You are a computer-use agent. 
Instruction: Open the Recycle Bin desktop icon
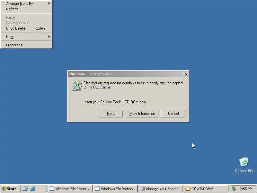tap(244, 165)
